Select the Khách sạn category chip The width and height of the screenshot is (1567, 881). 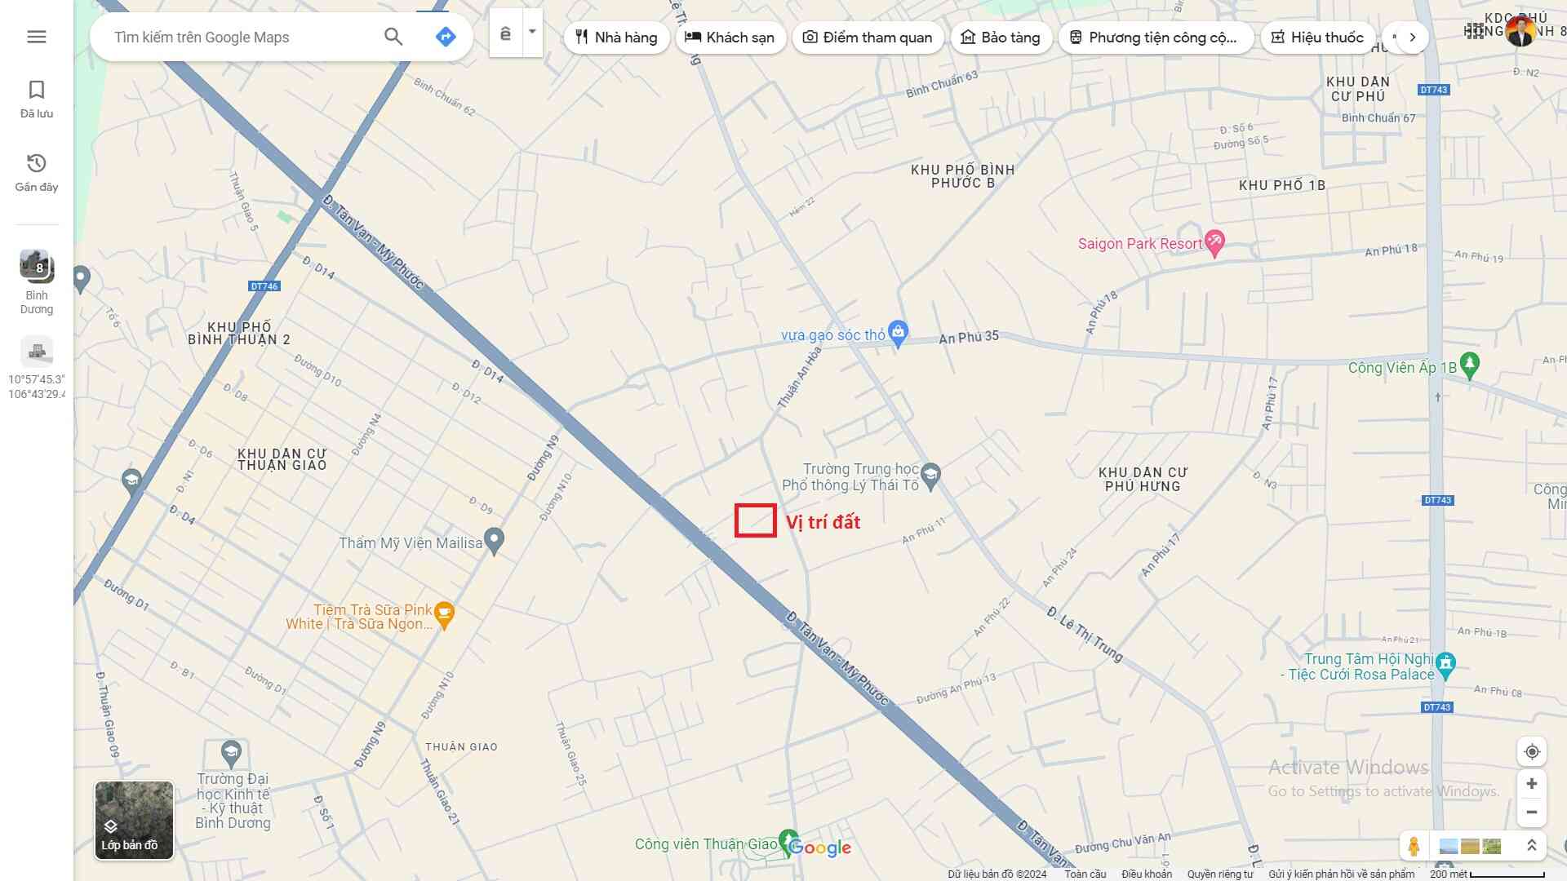point(730,38)
